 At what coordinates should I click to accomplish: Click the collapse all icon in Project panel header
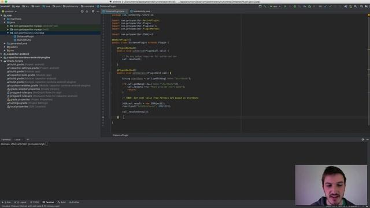point(87,12)
